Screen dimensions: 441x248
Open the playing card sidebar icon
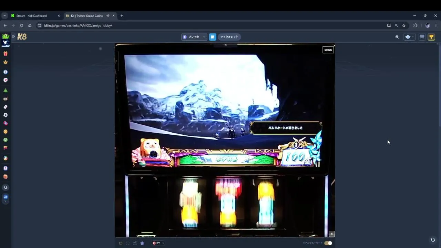5,107
